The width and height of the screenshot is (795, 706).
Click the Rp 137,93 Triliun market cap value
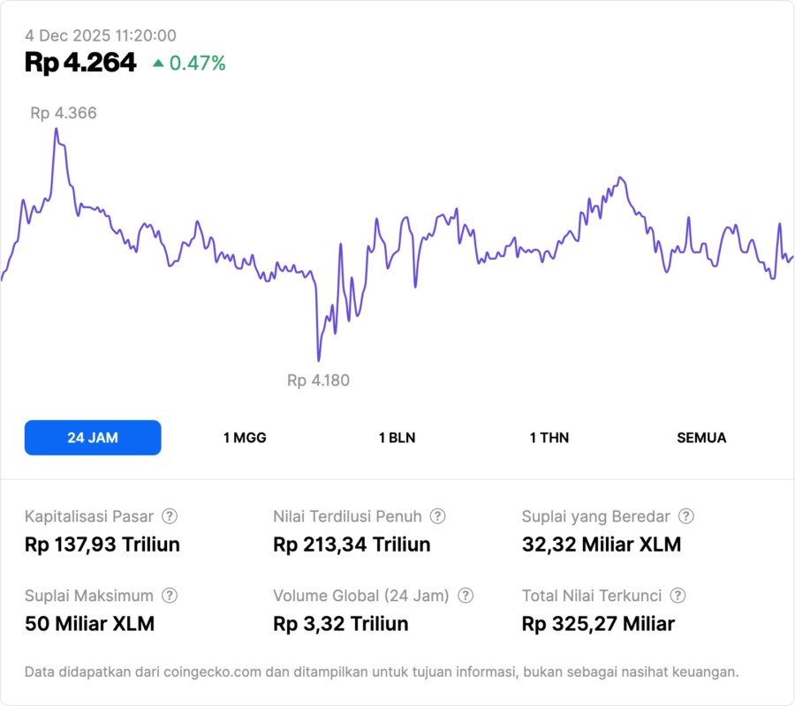[x=102, y=545]
